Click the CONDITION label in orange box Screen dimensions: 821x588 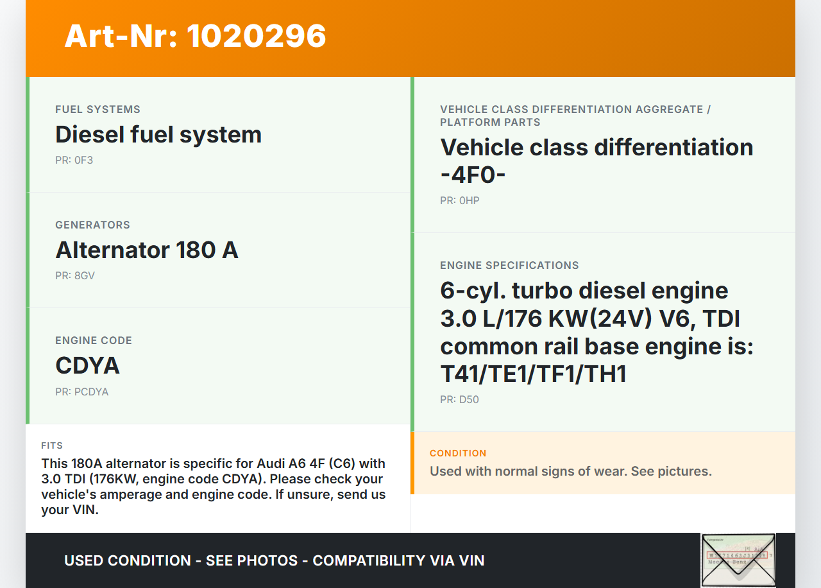coord(458,453)
